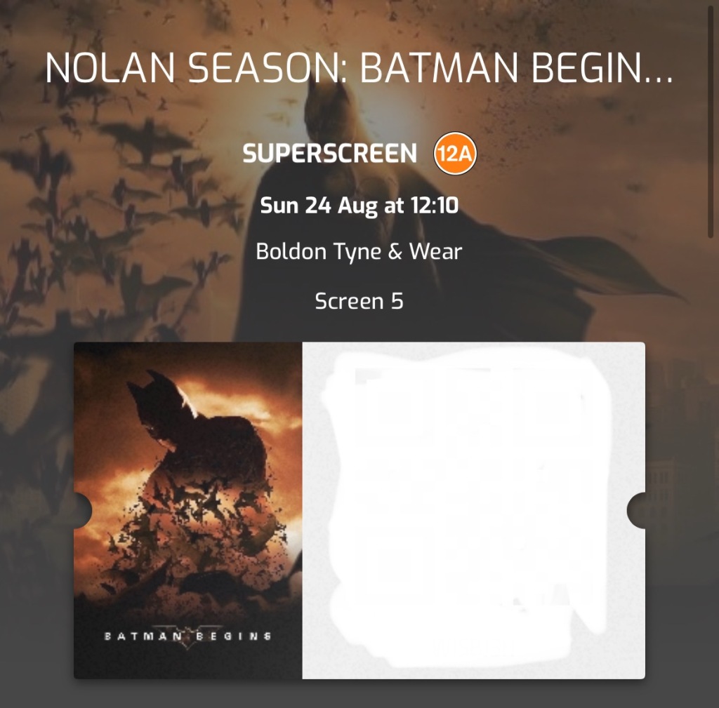The image size is (719, 708).
Task: Click the orange 12A age rating badge
Action: (455, 154)
